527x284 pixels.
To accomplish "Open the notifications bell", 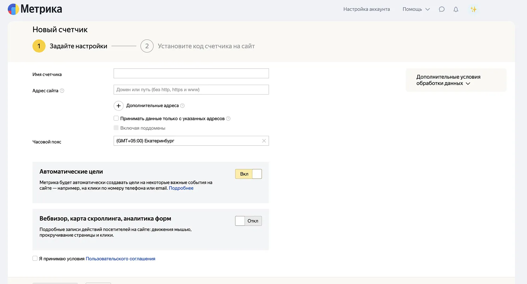I will tap(456, 10).
